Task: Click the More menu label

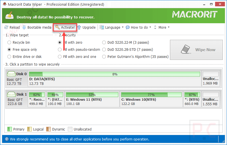Action: 162,27
